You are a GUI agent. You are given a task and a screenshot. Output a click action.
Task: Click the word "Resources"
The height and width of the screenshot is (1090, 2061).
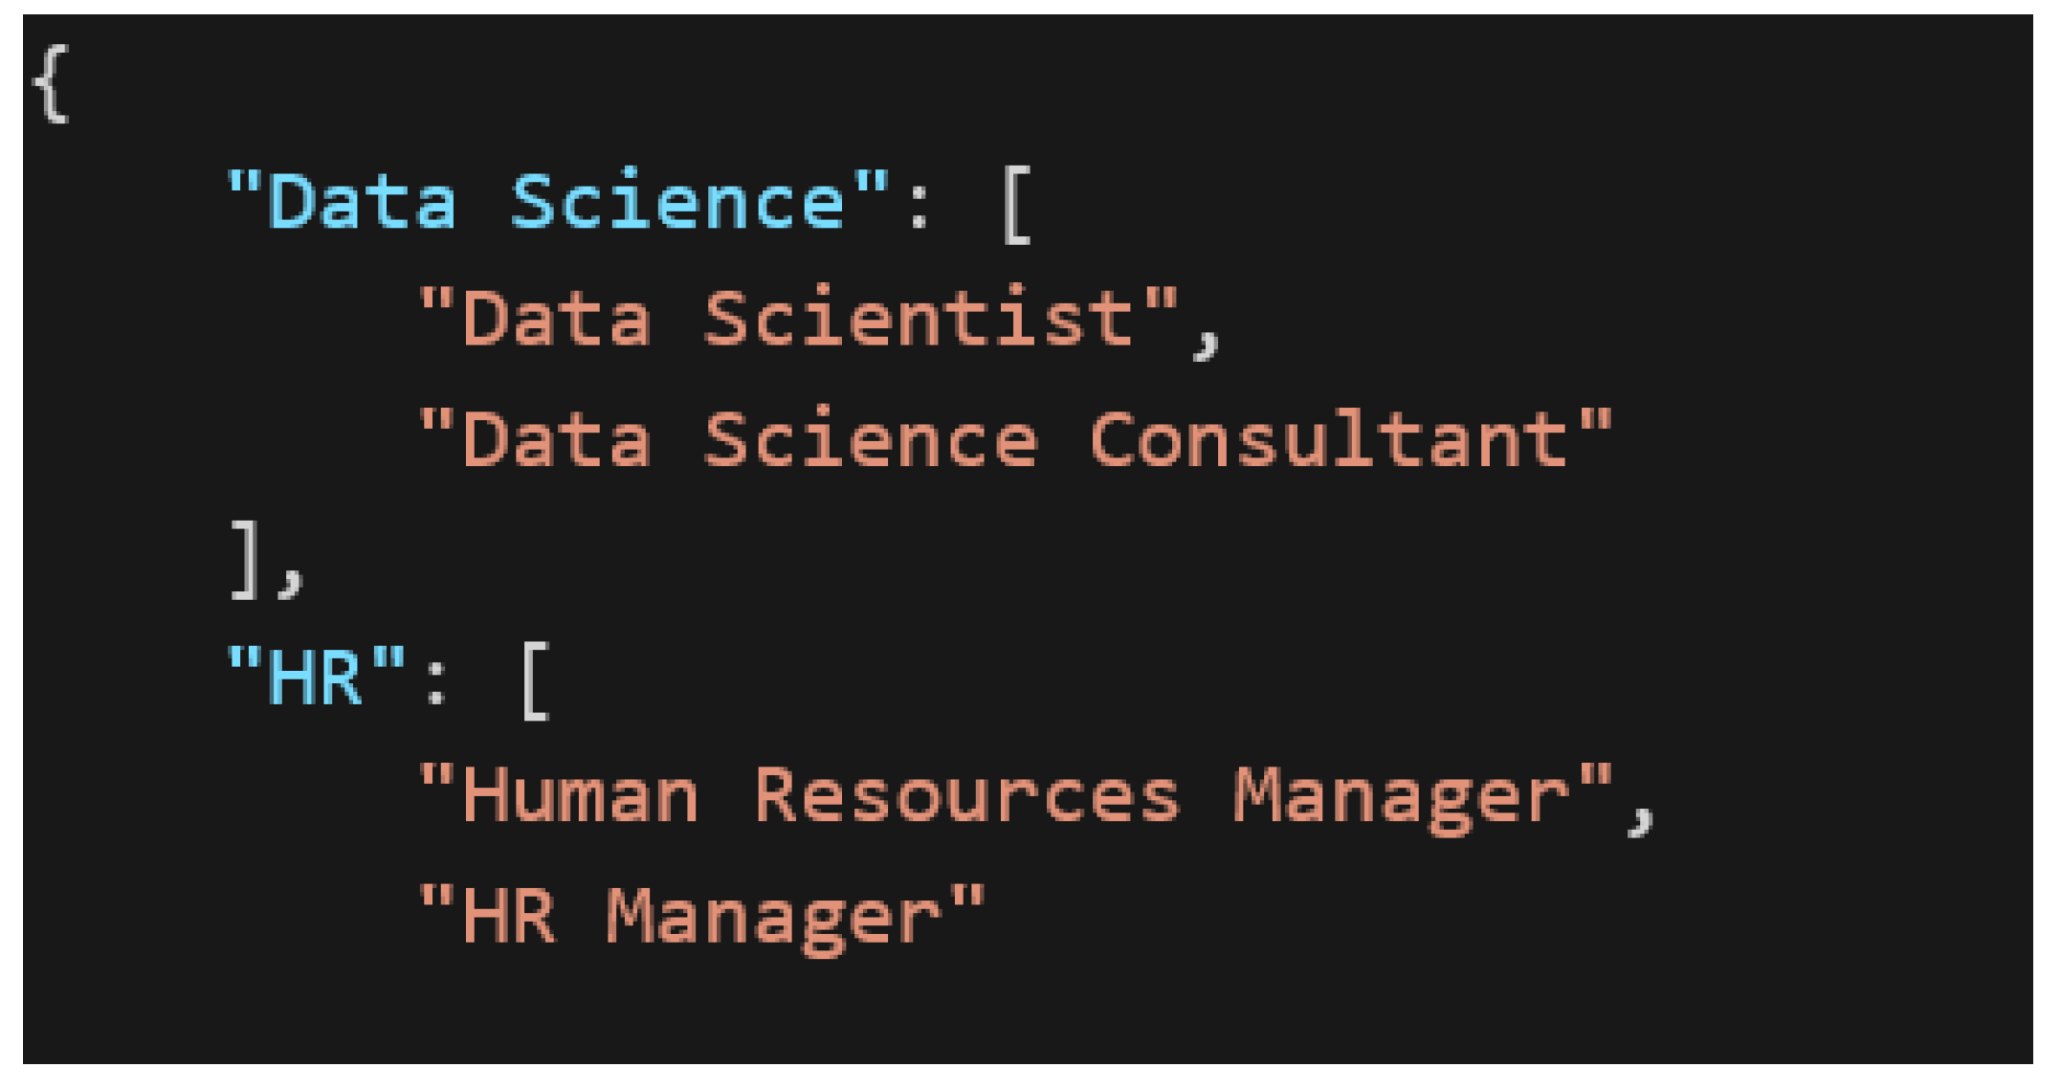pyautogui.click(x=966, y=796)
